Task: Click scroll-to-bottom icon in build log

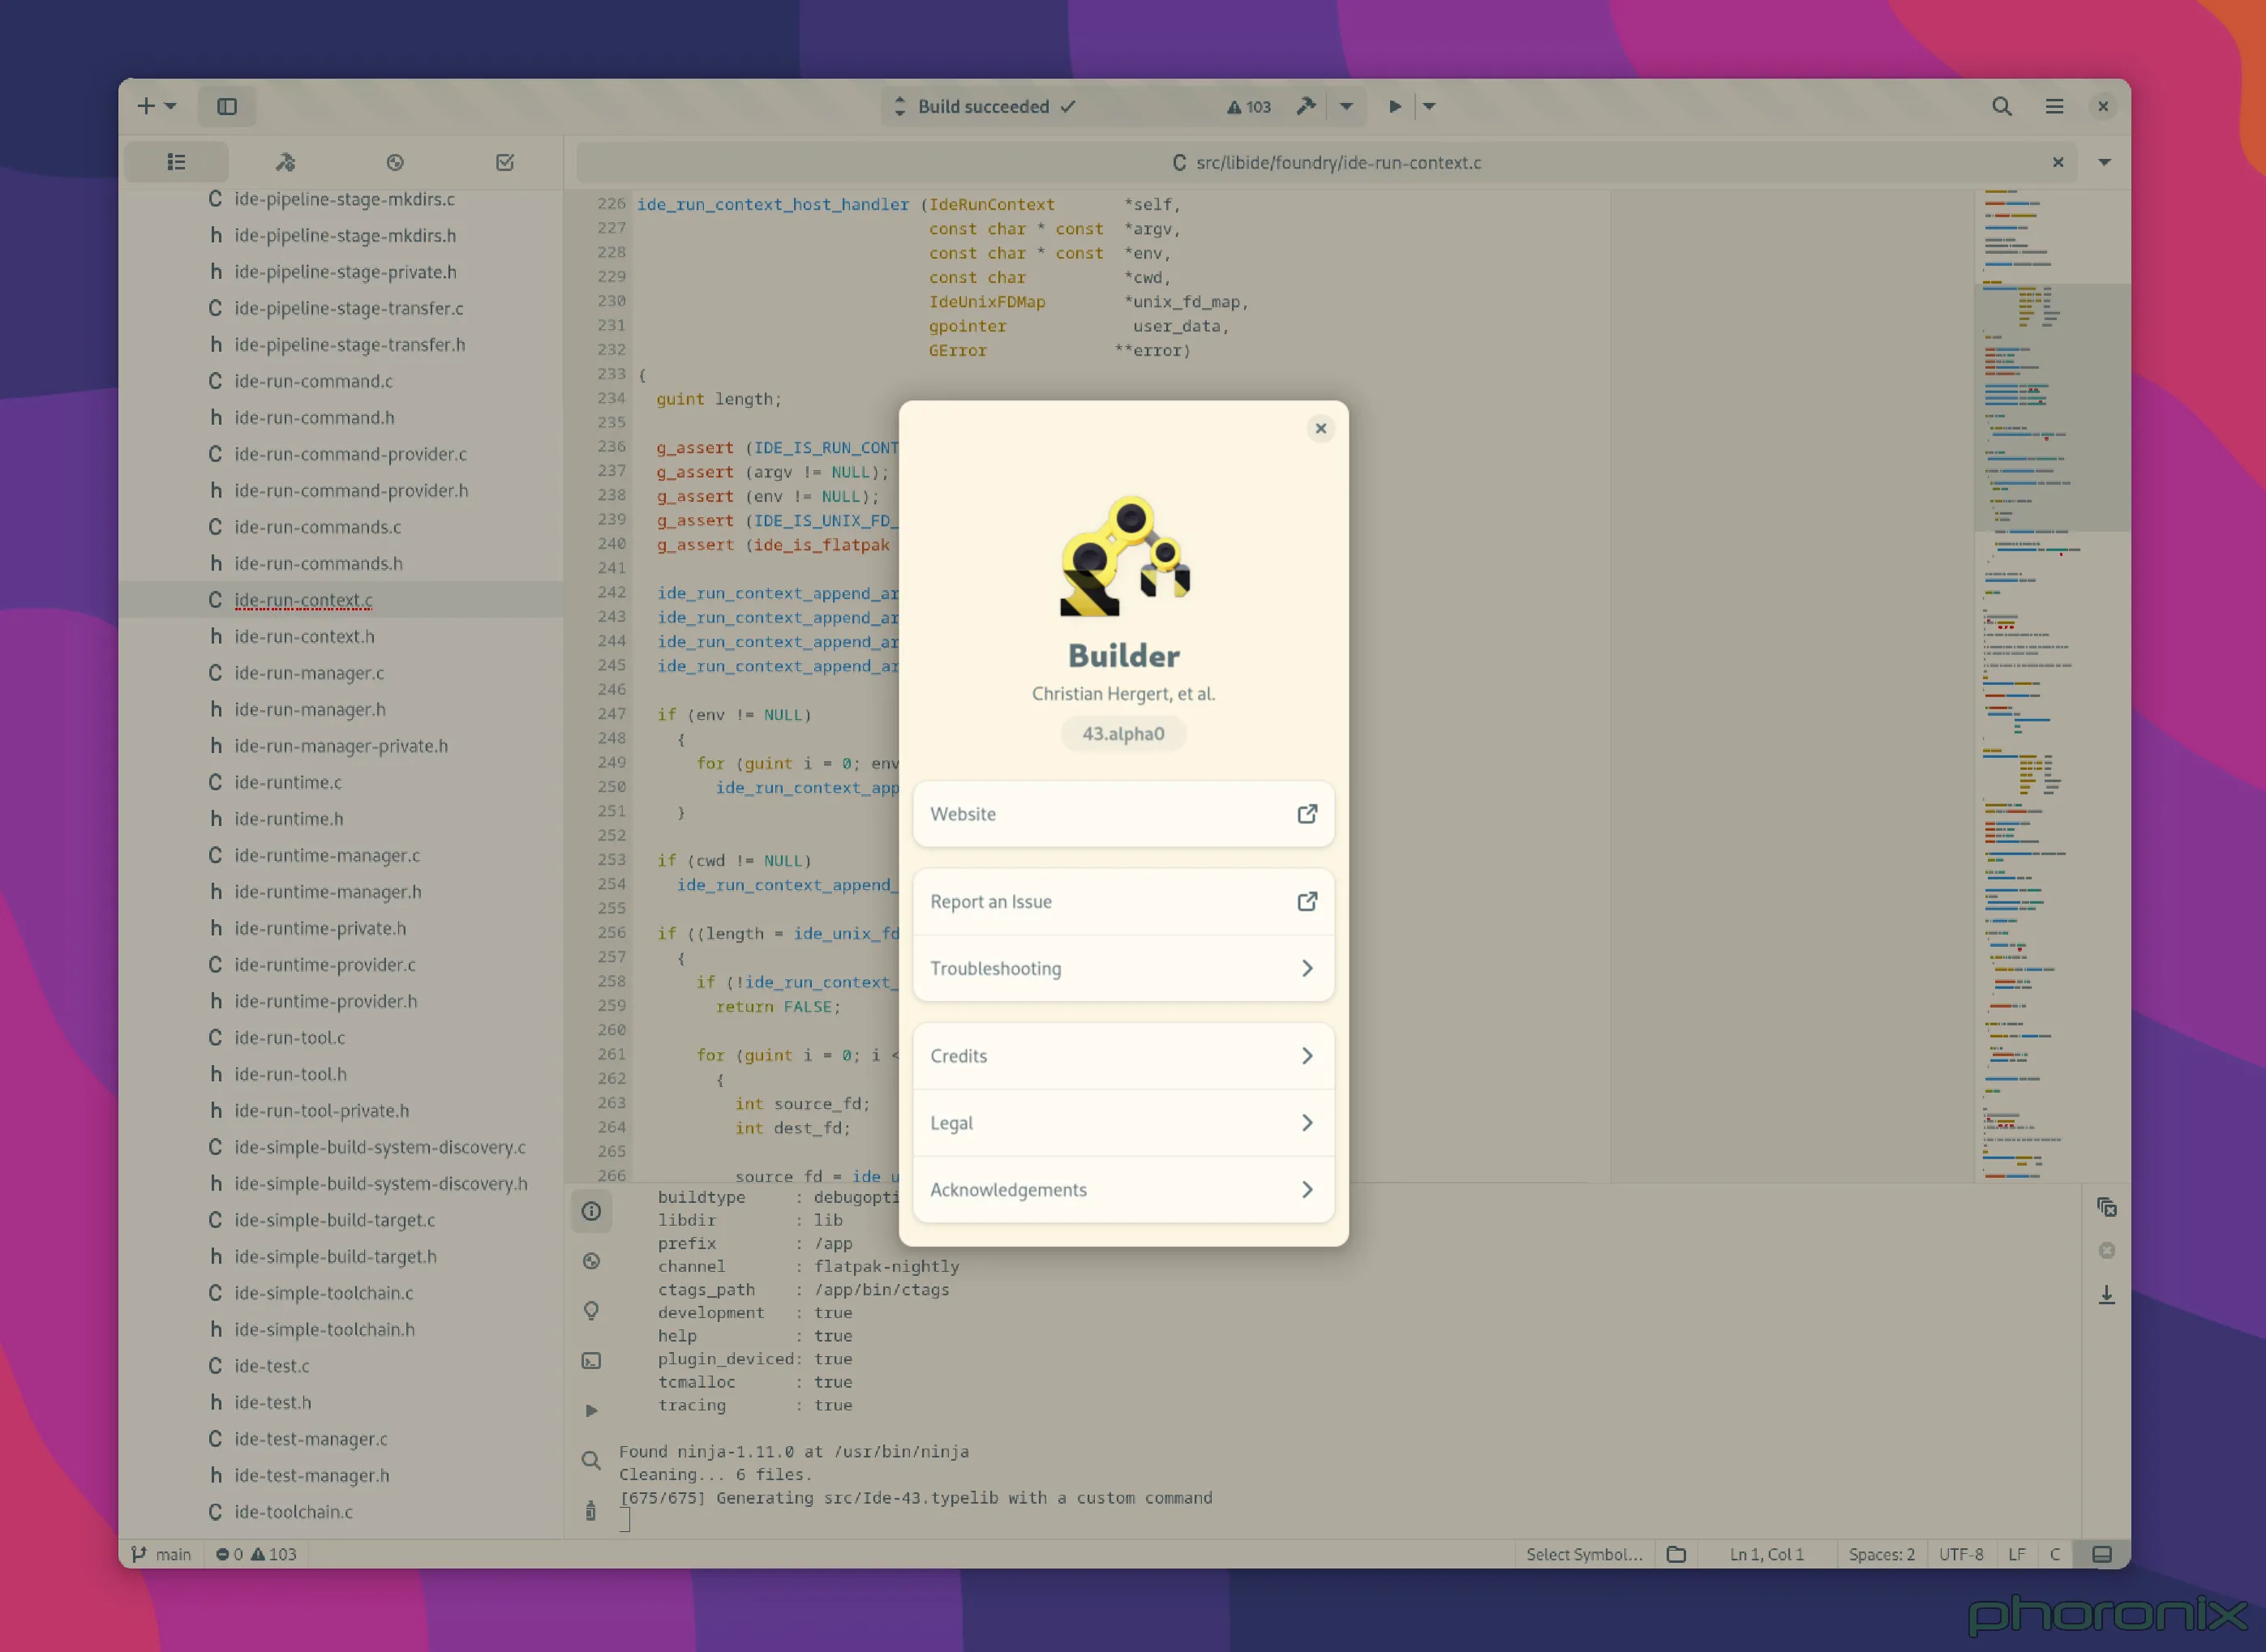Action: [x=2106, y=1295]
